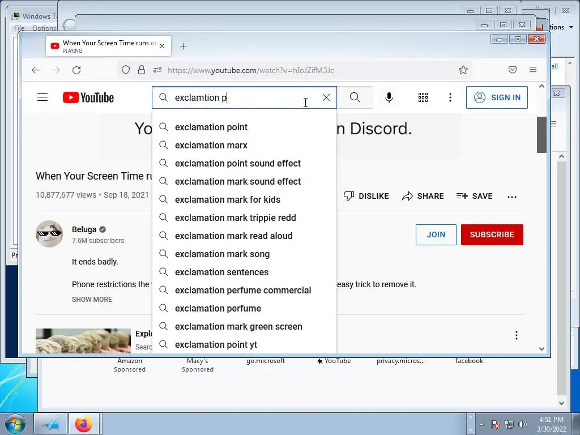Open more actions ellipsis beside SAVE
580x435 pixels.
(512, 197)
